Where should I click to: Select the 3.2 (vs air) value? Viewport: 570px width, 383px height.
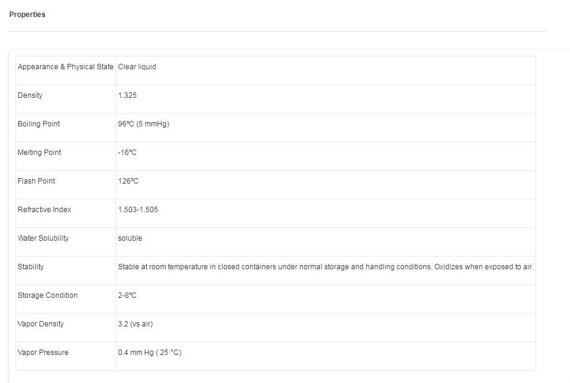pos(135,324)
